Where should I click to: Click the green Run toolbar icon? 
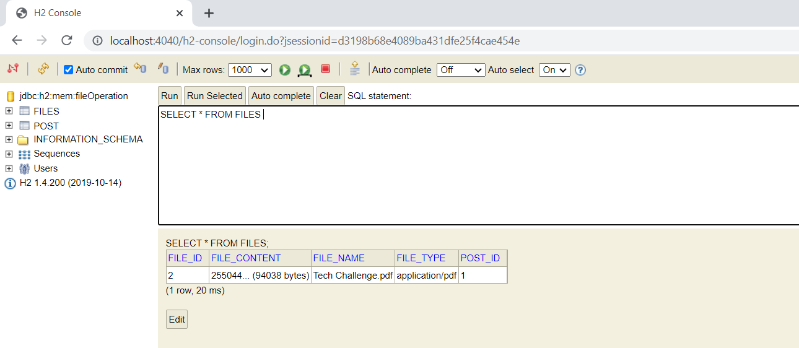tap(284, 70)
